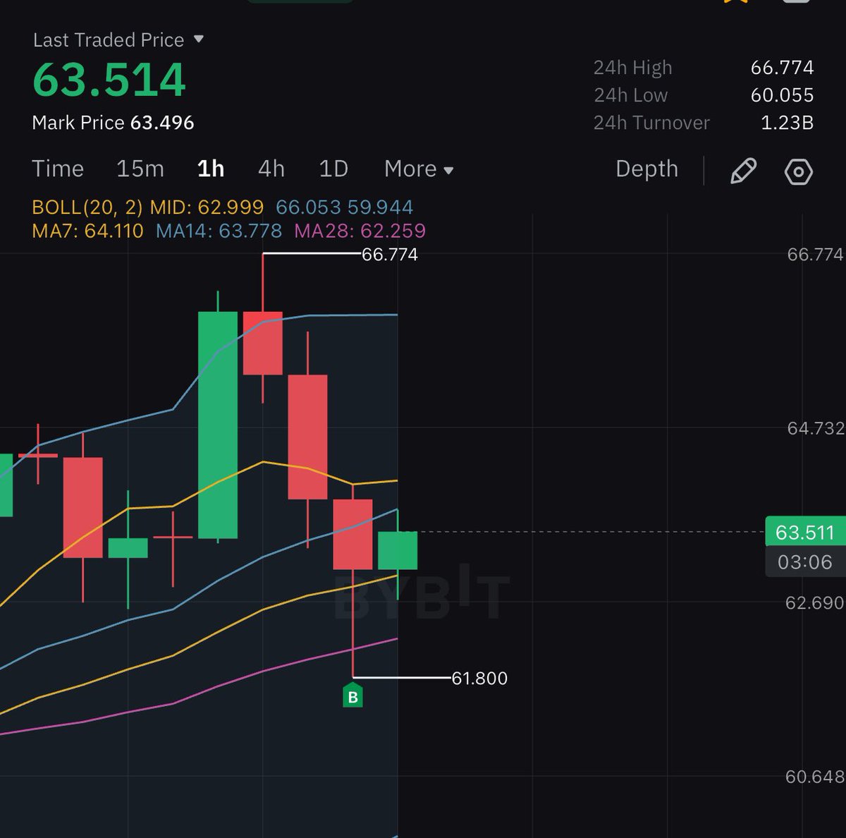This screenshot has height=838, width=846.
Task: Click the 24h High label
Action: 632,68
